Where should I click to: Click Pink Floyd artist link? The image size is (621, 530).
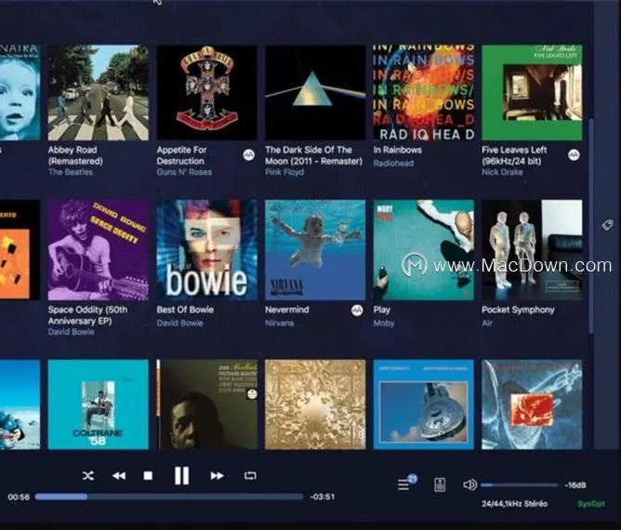[284, 172]
